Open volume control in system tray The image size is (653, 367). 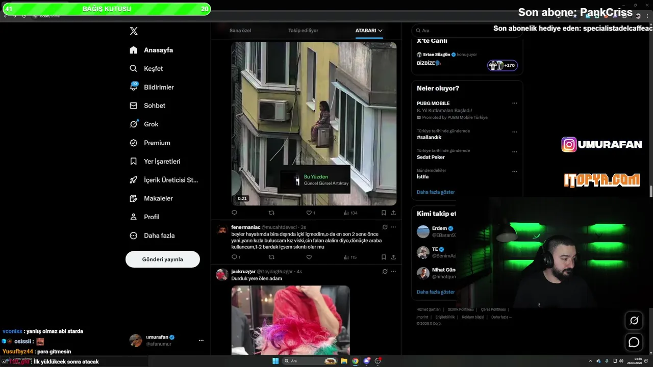[x=621, y=361]
